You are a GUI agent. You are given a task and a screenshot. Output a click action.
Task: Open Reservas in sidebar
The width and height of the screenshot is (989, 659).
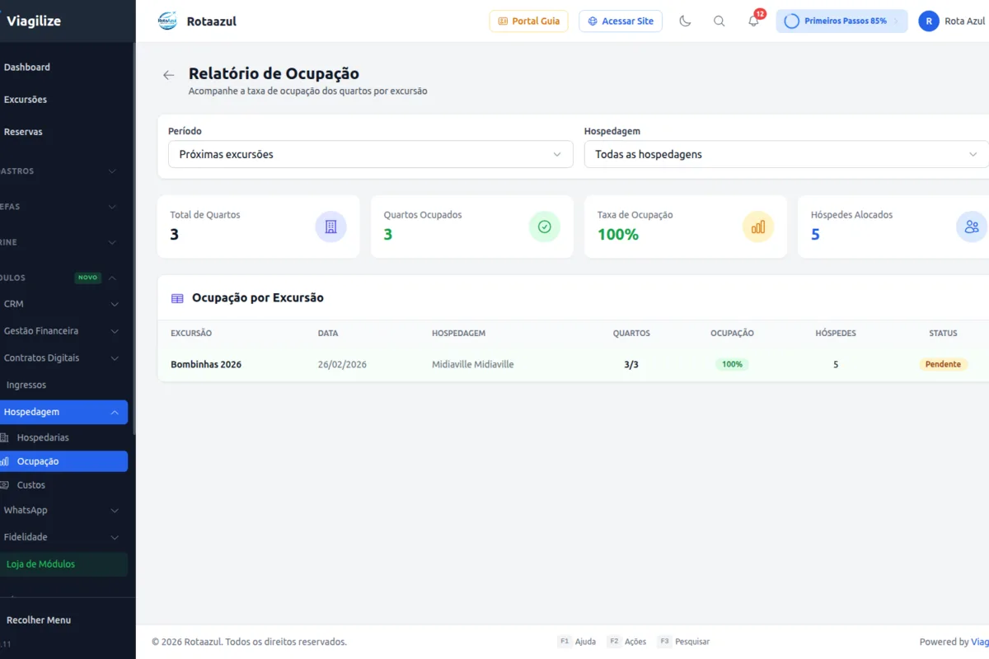click(x=23, y=132)
